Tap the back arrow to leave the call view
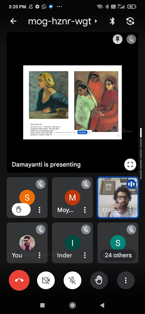Image resolution: width=145 pixels, height=314 pixels. [13, 21]
